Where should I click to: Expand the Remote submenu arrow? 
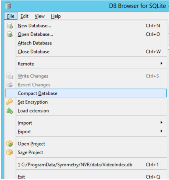point(161,63)
